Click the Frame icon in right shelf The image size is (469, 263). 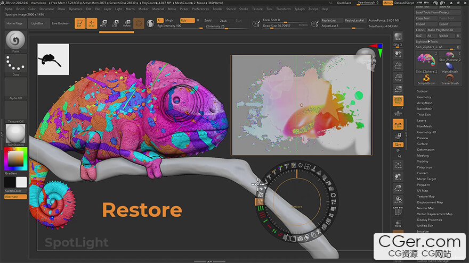[398, 165]
